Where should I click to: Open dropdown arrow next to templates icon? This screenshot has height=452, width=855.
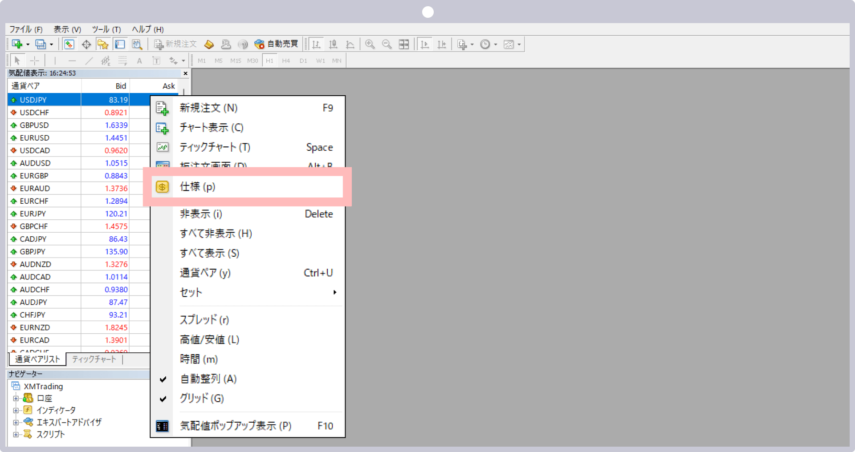point(519,44)
